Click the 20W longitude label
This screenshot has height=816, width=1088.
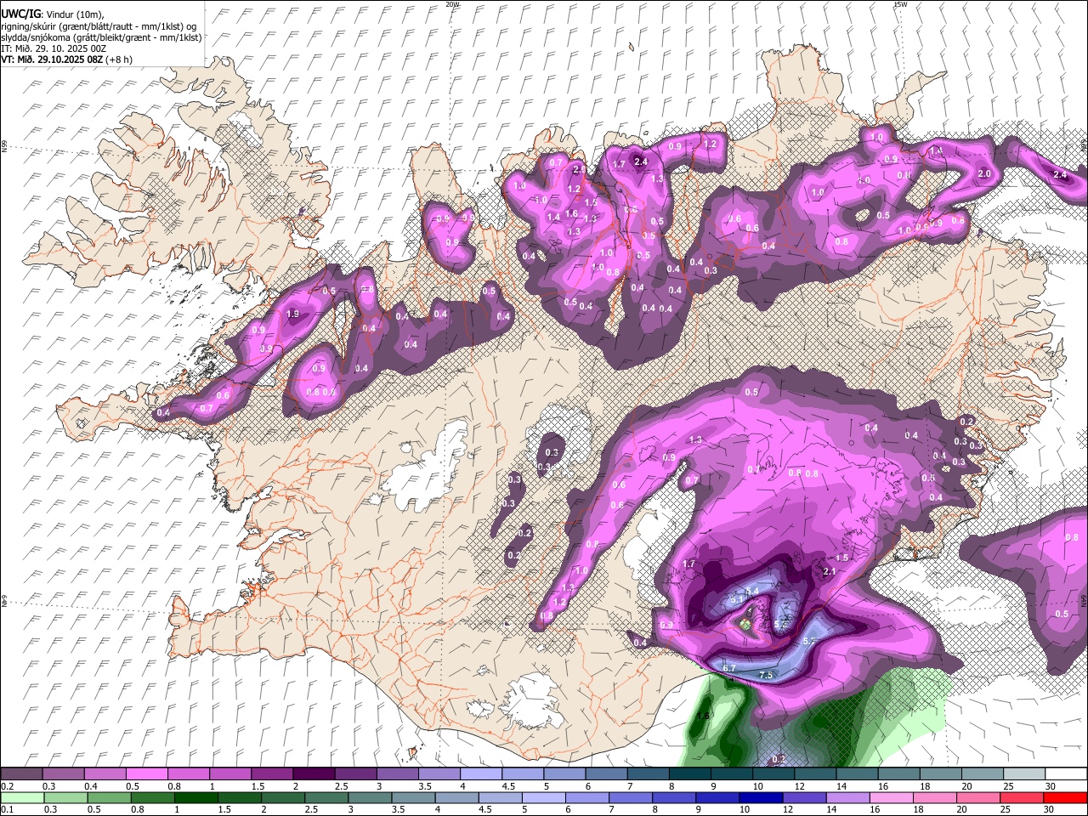click(452, 4)
